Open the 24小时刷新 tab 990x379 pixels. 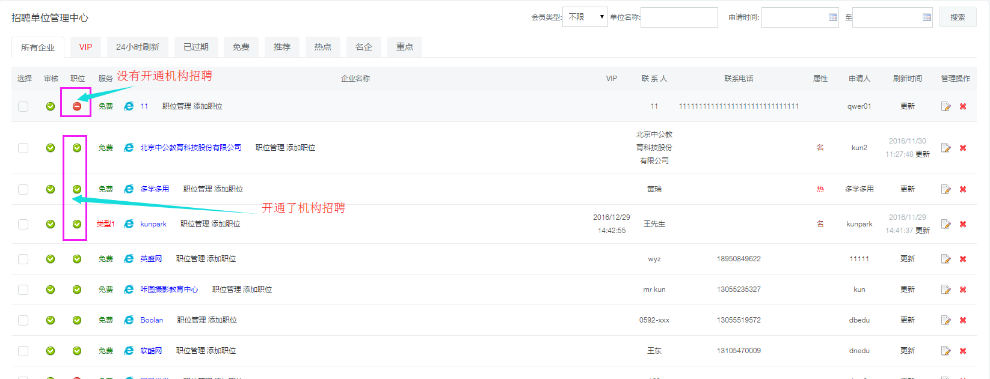tap(138, 47)
